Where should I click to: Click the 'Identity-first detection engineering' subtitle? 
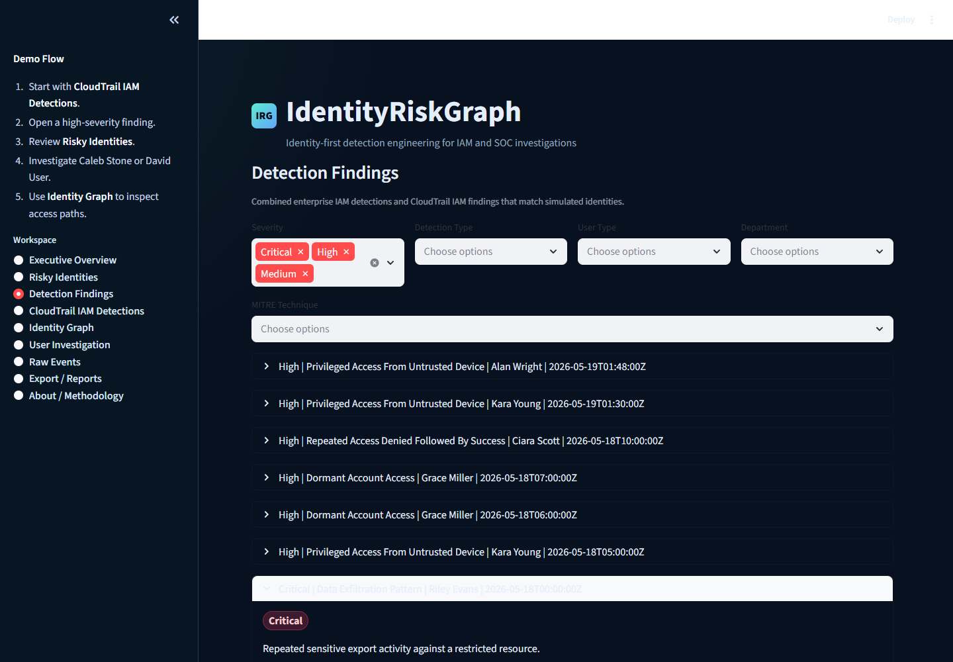(x=431, y=143)
